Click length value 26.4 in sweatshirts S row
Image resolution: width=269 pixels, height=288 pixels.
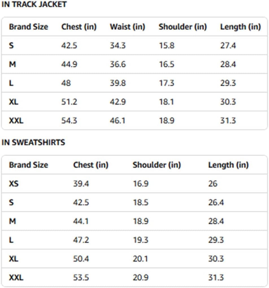(216, 202)
